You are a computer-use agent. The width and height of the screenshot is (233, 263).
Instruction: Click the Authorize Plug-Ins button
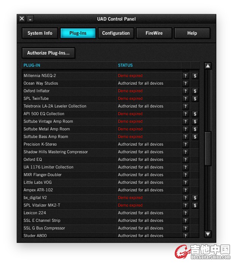coord(48,53)
